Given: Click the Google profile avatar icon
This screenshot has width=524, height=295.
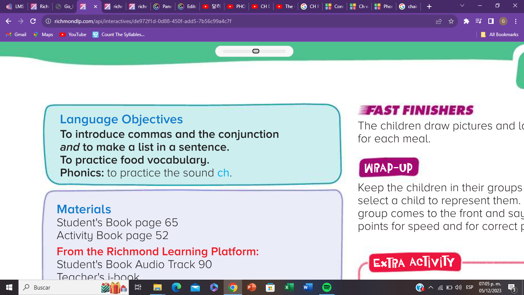Looking at the screenshot, I should pos(503,22).
